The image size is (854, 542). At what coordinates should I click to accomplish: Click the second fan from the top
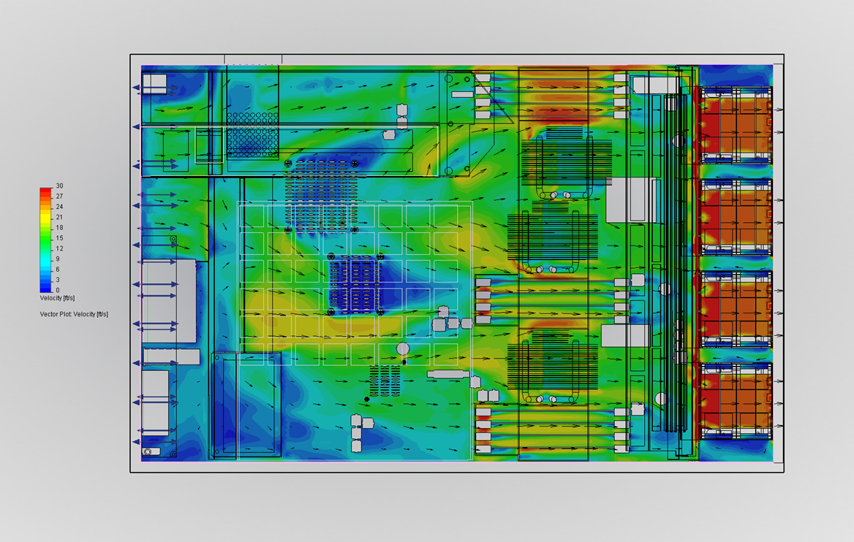pyautogui.click(x=736, y=216)
